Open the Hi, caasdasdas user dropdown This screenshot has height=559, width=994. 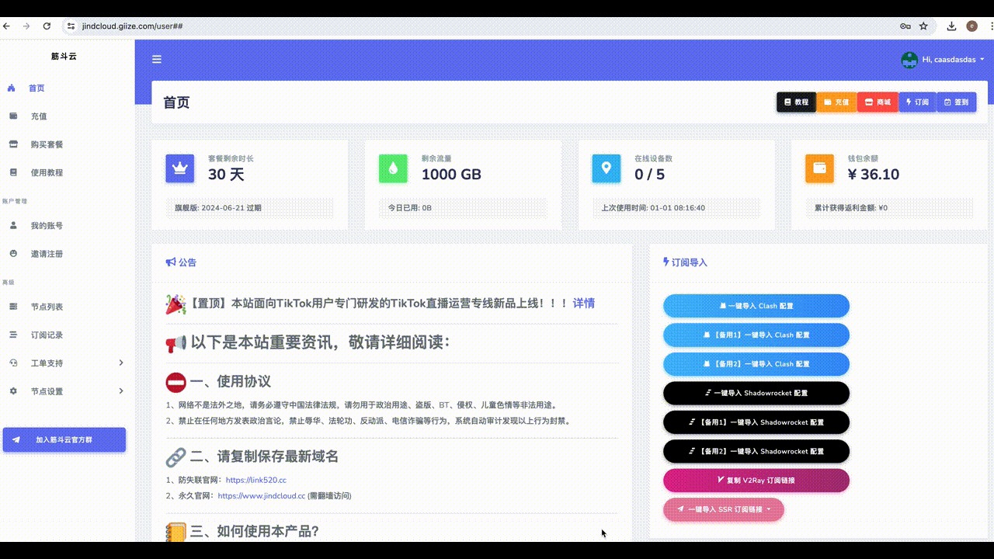pyautogui.click(x=952, y=60)
